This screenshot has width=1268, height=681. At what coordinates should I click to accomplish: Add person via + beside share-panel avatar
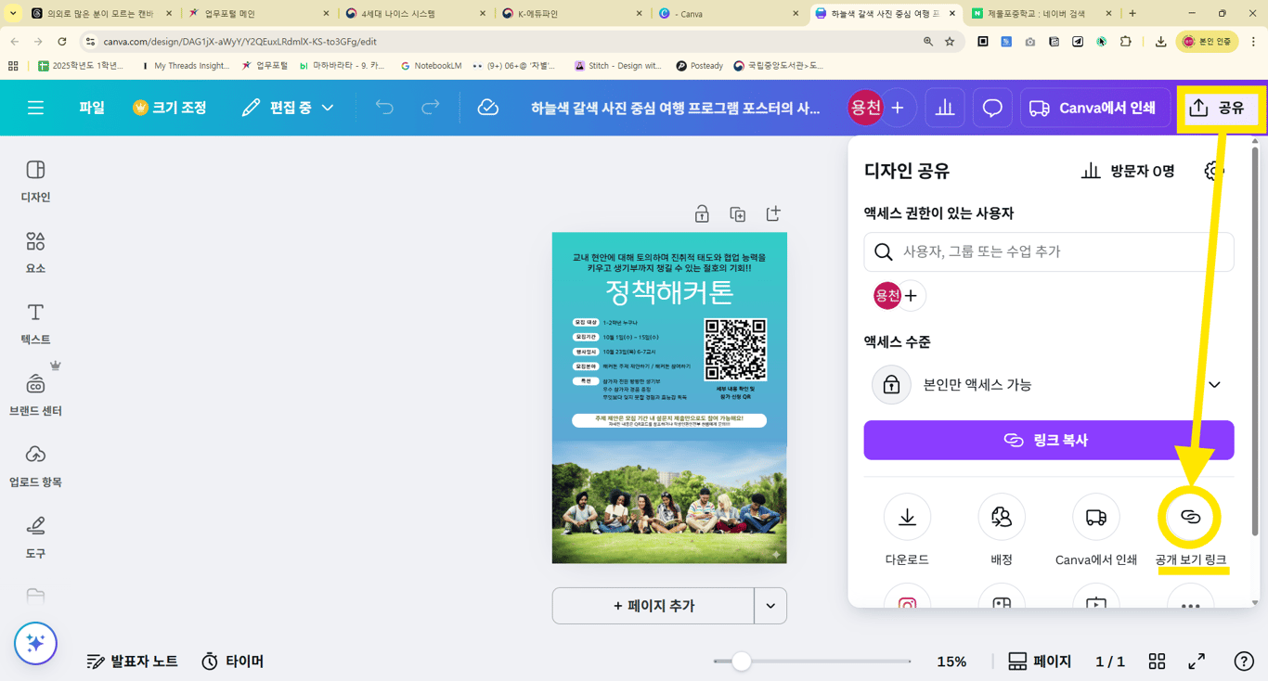tap(911, 296)
